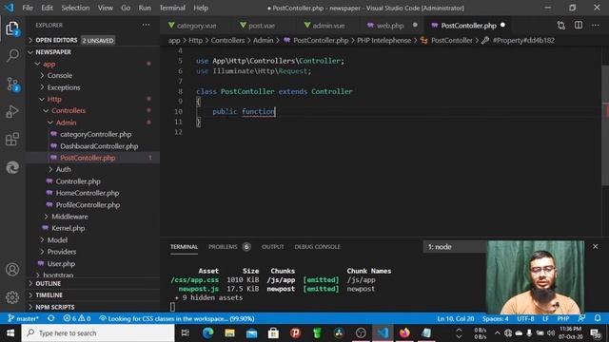Open DashboardController.php file
Image resolution: width=609 pixels, height=342 pixels.
point(99,146)
